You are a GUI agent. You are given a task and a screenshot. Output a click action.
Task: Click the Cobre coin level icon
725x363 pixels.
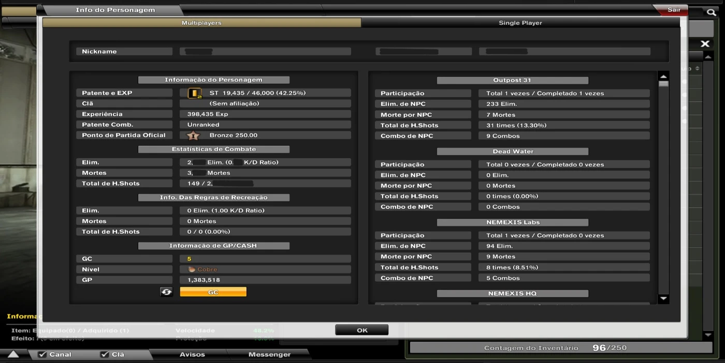tap(193, 269)
